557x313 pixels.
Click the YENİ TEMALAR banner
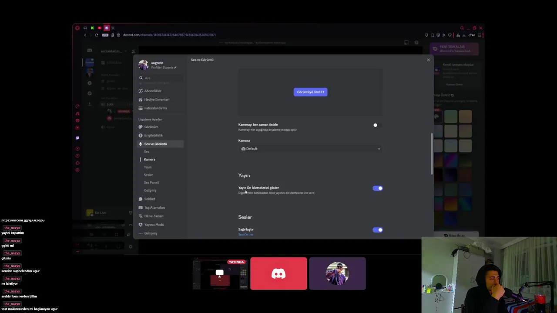[x=454, y=49]
